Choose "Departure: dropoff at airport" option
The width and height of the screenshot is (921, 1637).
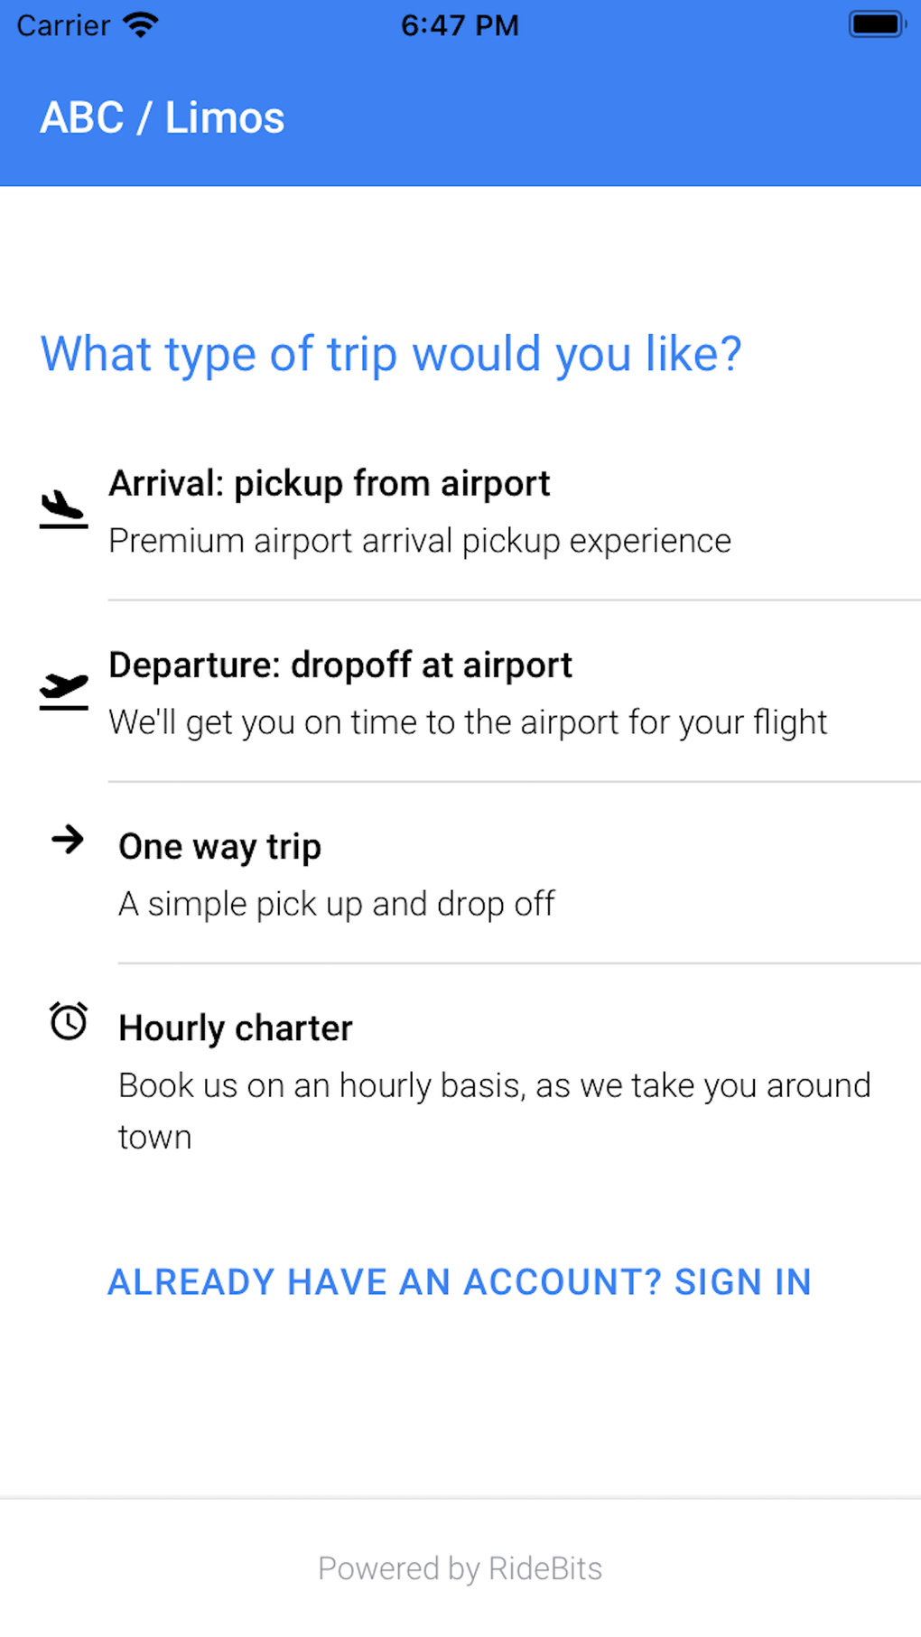(340, 665)
